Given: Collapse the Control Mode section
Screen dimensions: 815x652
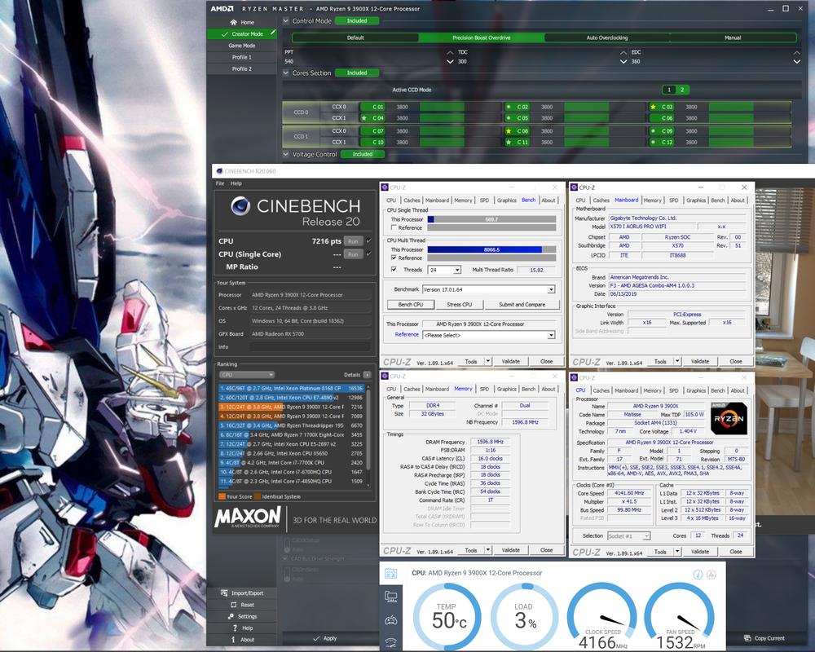Looking at the screenshot, I should coord(286,21).
